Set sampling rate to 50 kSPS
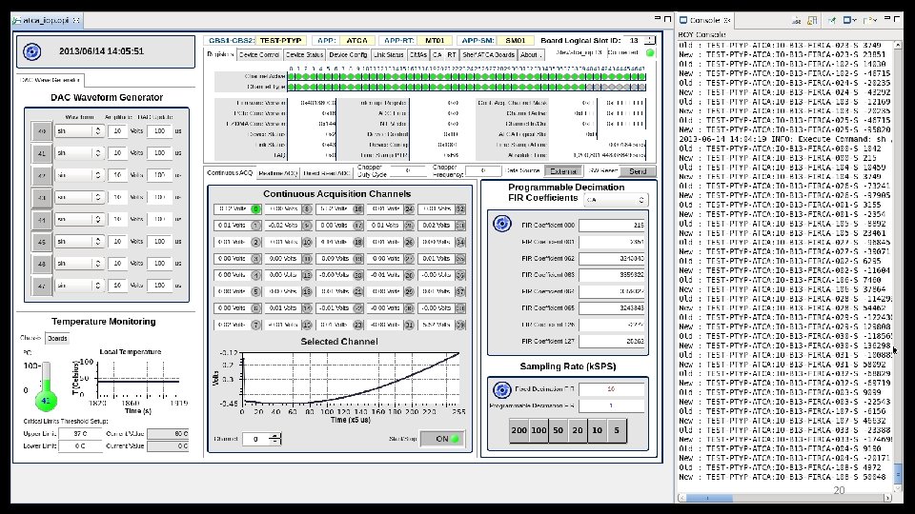The width and height of the screenshot is (915, 514). tap(558, 430)
